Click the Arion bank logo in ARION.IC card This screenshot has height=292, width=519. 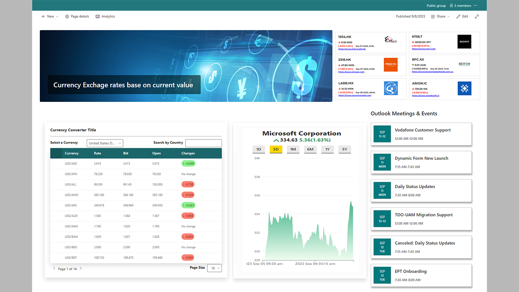click(464, 88)
